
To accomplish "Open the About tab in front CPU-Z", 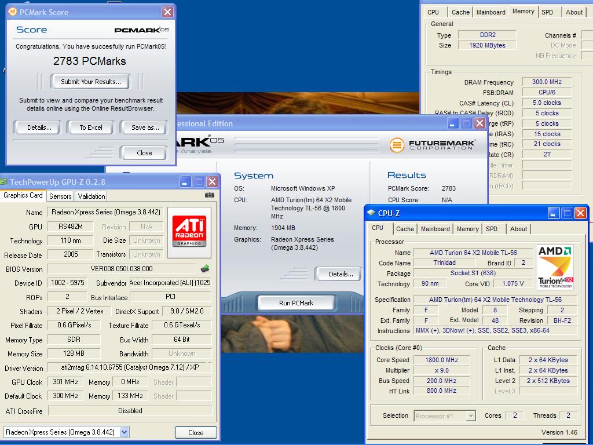I will [x=518, y=229].
